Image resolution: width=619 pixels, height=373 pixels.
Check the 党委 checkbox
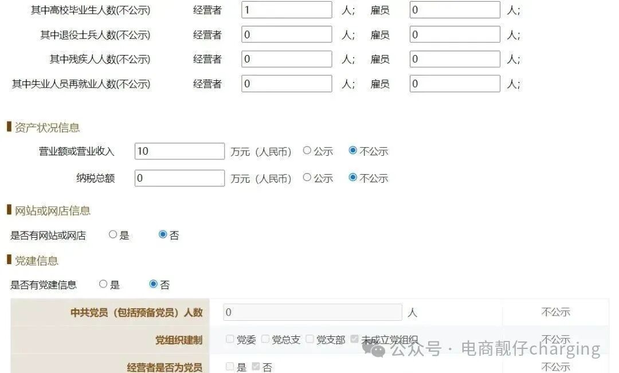[230, 339]
